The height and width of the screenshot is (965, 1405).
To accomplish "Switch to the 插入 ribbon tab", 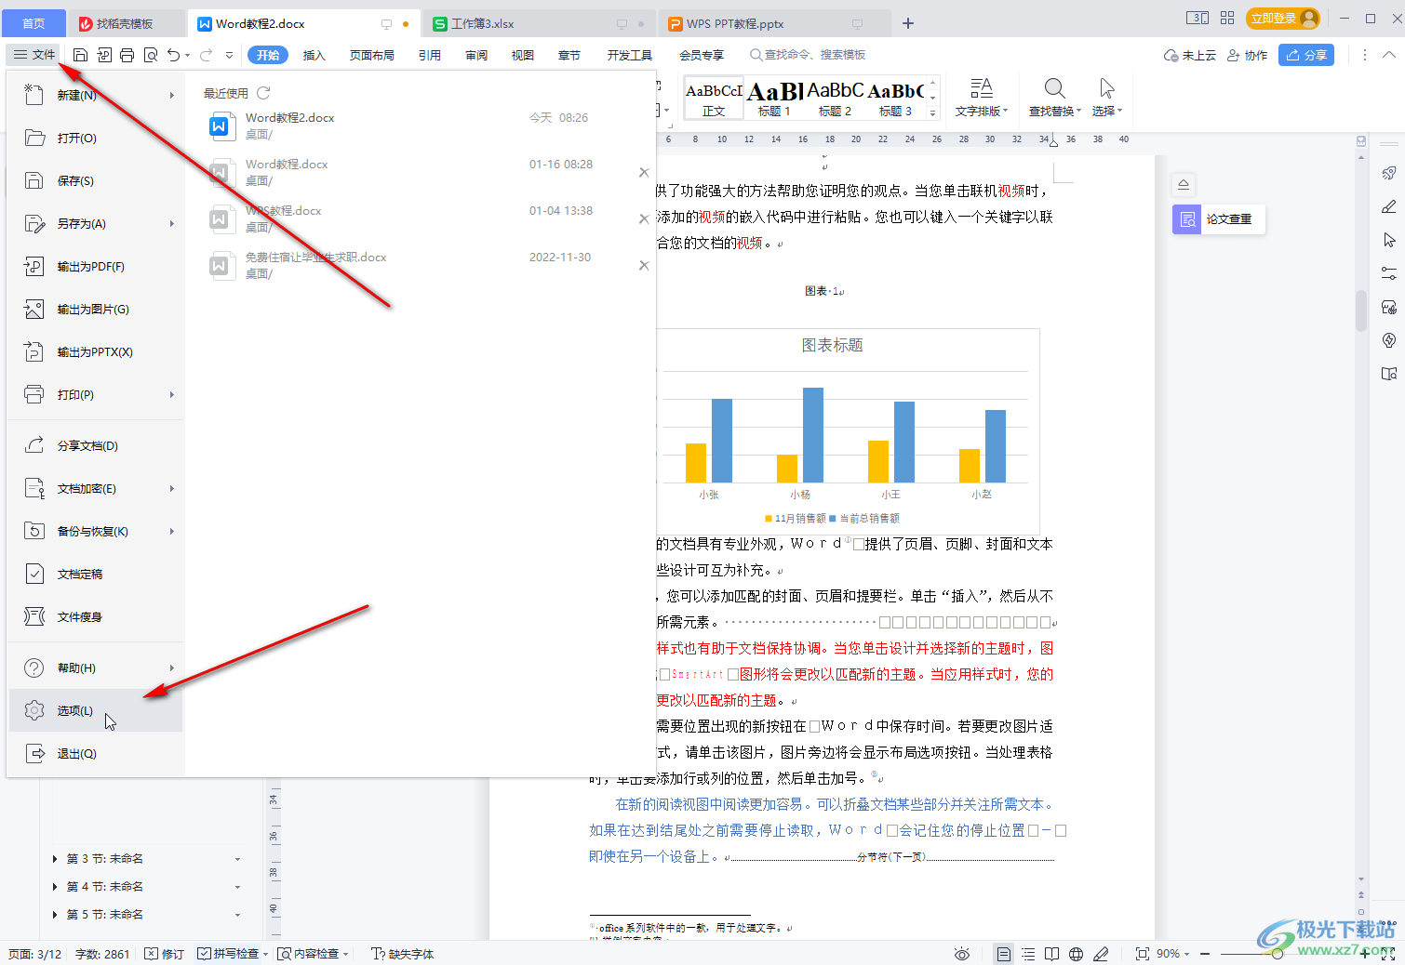I will pos(314,55).
